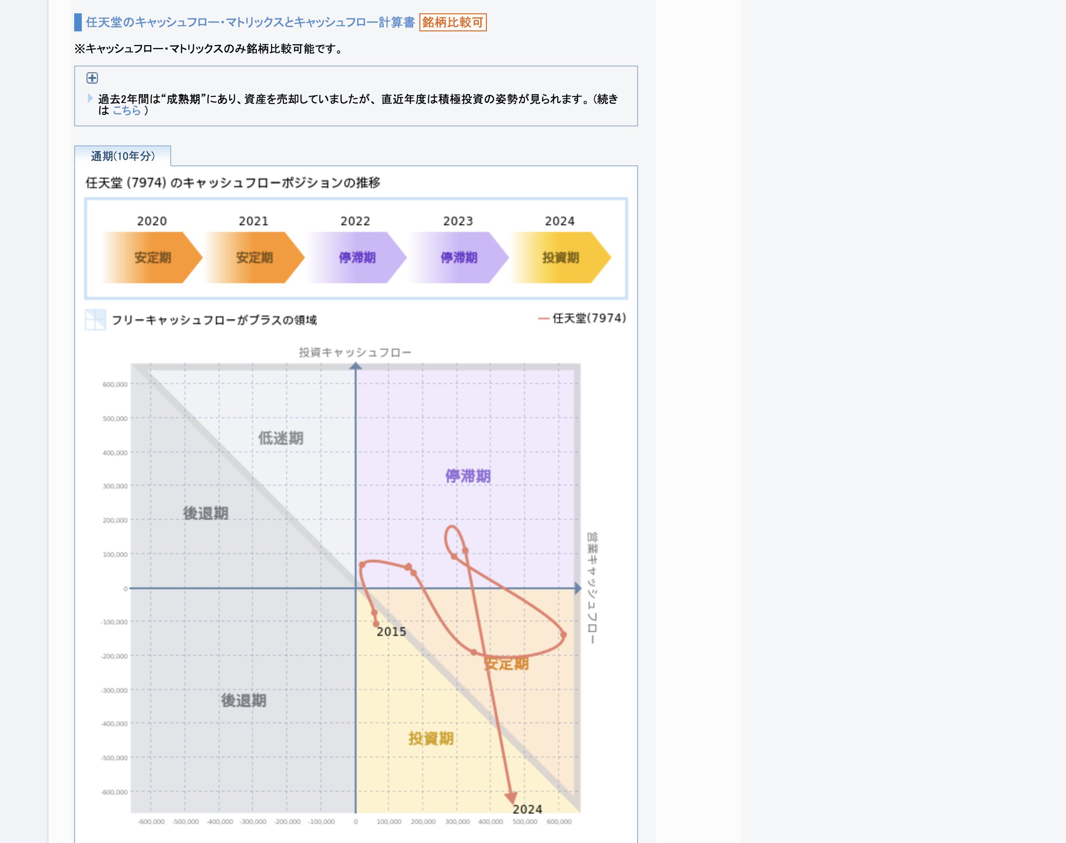This screenshot has height=843, width=1066.
Task: Toggle the 任天堂(7974) chart legend entry
Action: coord(582,318)
